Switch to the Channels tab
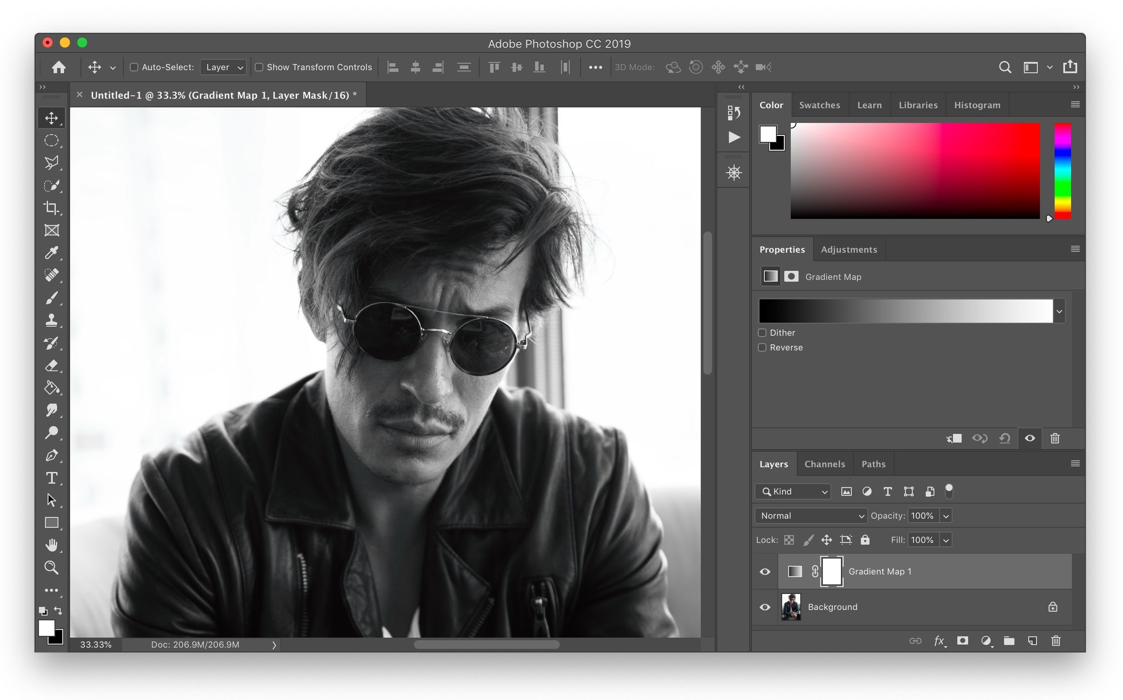 [x=825, y=463]
